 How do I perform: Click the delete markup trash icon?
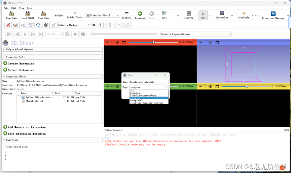[x=110, y=25]
